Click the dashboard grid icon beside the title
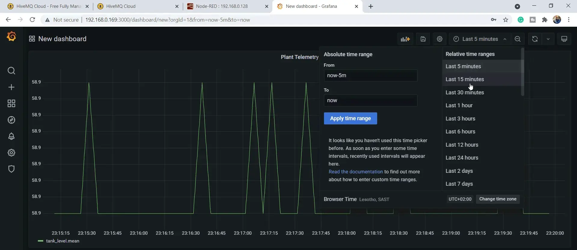The image size is (577, 250). pos(32,39)
